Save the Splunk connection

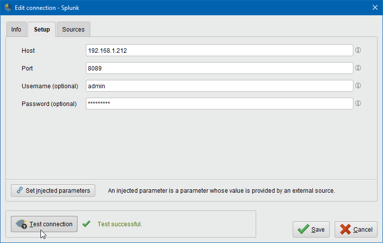tap(311, 229)
